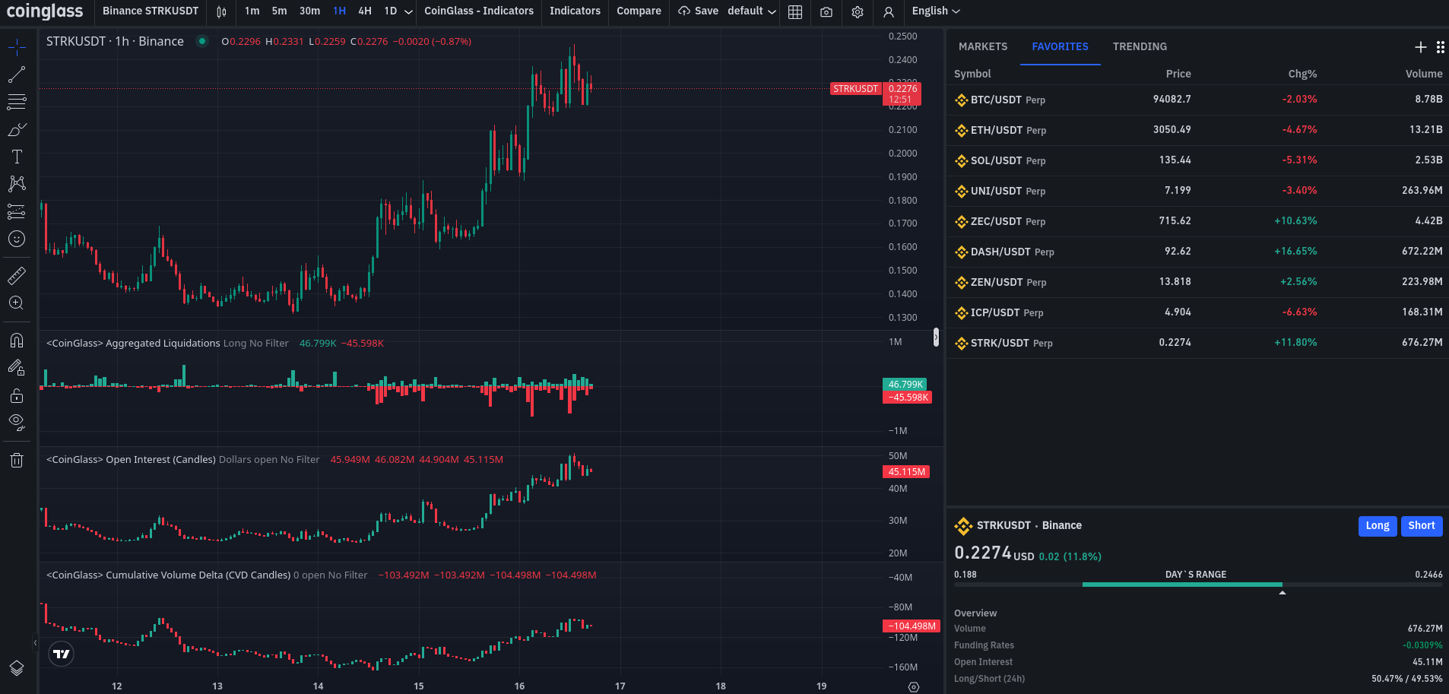Click the Long button
The image size is (1449, 694).
[1377, 525]
